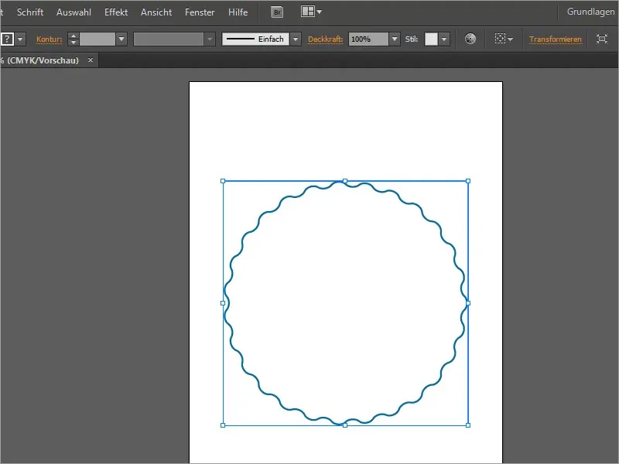Open the brush definition dropdown arrow
619x464 pixels.
pyautogui.click(x=296, y=39)
